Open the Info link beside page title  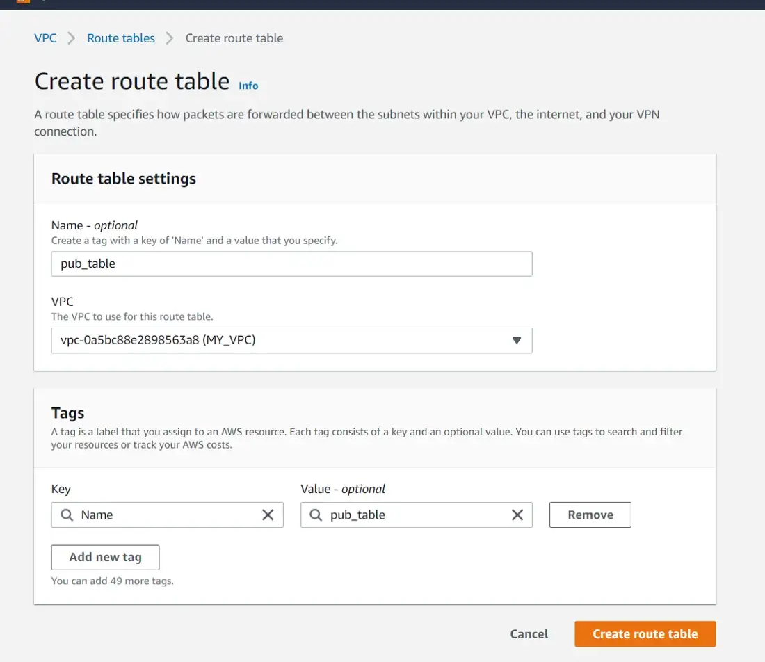pyautogui.click(x=248, y=86)
